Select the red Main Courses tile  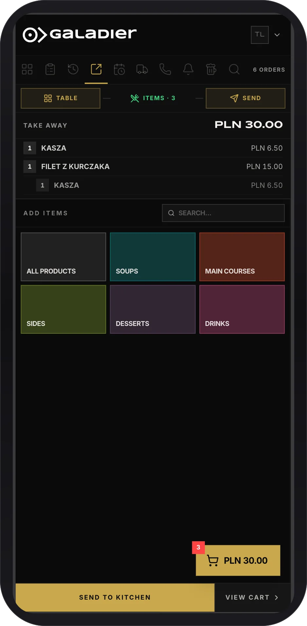(x=242, y=257)
